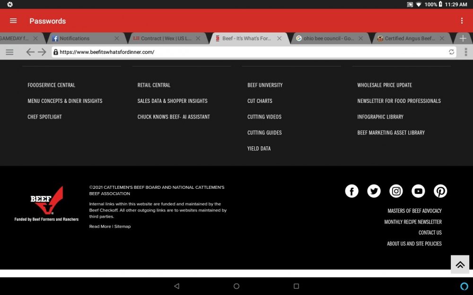473x295 pixels.
Task: Open the Contact Us link
Action: click(430, 232)
